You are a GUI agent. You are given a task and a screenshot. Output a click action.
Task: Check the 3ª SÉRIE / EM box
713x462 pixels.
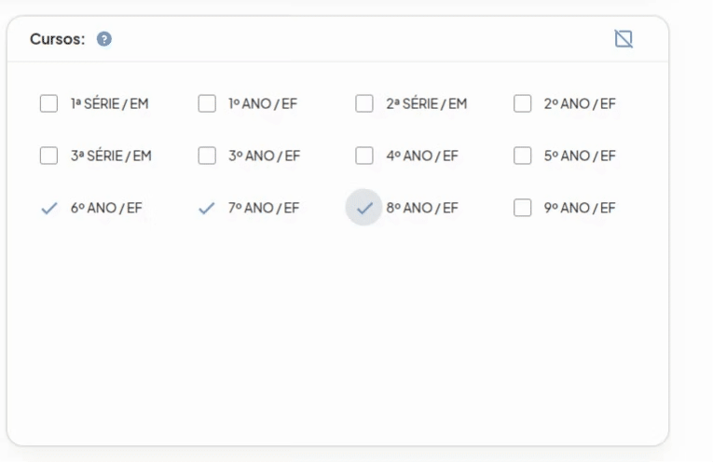[x=48, y=156]
